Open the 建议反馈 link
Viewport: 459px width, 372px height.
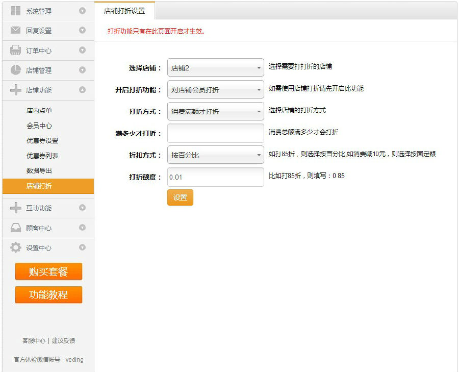pyautogui.click(x=64, y=341)
